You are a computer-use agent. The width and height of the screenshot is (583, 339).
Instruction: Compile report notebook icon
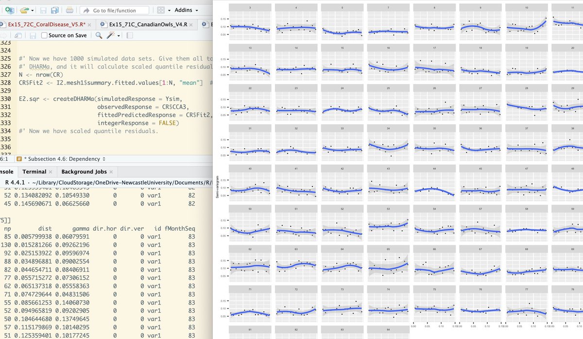[129, 35]
